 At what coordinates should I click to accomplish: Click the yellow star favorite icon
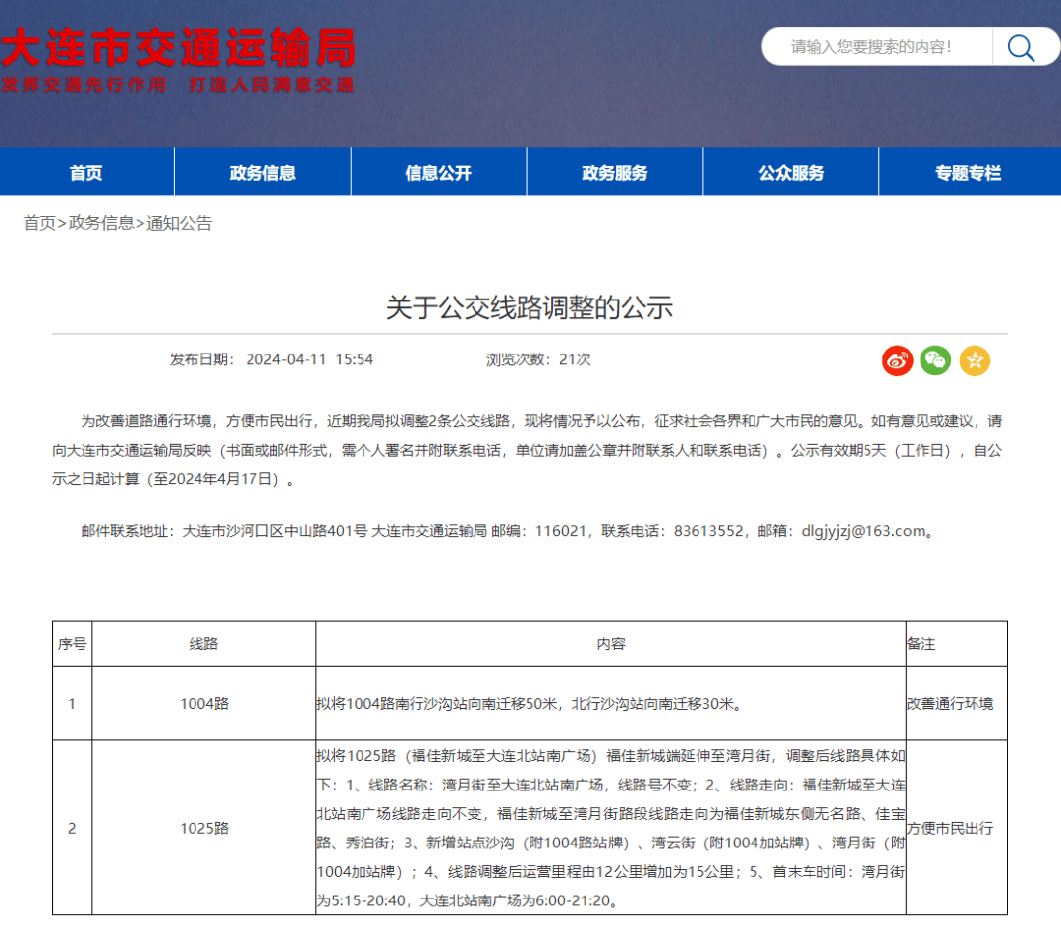(x=976, y=360)
